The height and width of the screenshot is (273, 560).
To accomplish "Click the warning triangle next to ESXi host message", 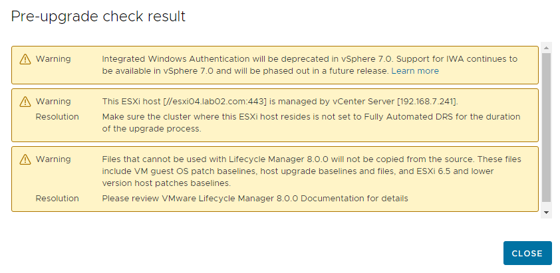I will point(25,102).
